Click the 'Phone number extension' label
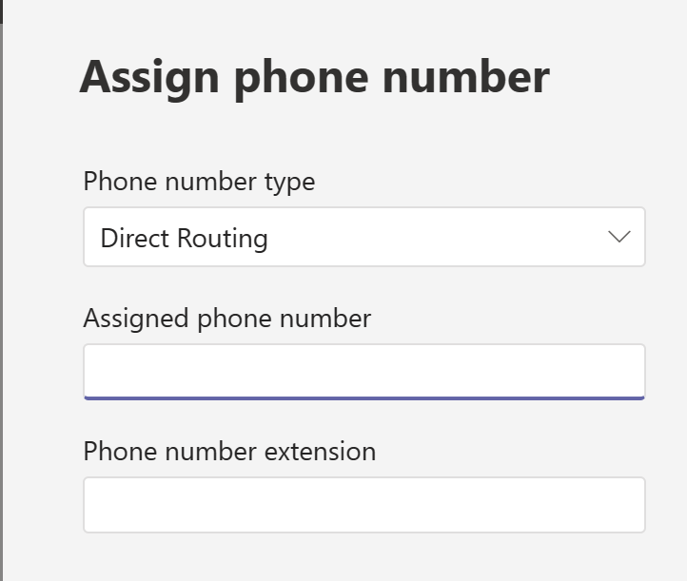Screen dimensions: 687x581 pyautogui.click(x=229, y=451)
